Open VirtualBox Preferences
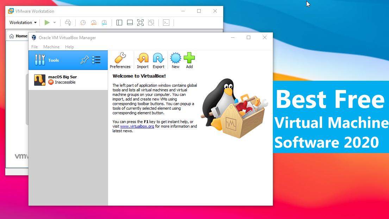This screenshot has width=389, height=219. [120, 60]
